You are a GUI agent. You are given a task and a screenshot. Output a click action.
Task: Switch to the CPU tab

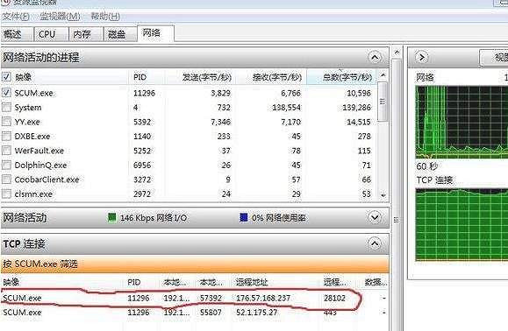tap(51, 34)
